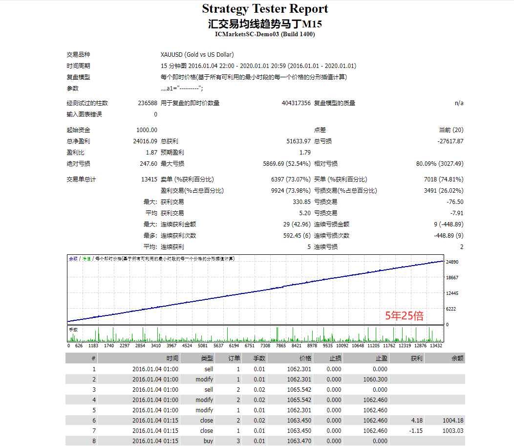Click the 止损 column header

tap(328, 358)
